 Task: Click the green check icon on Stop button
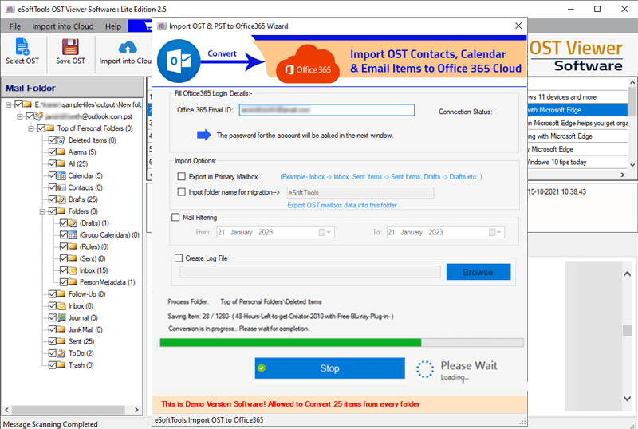[262, 368]
